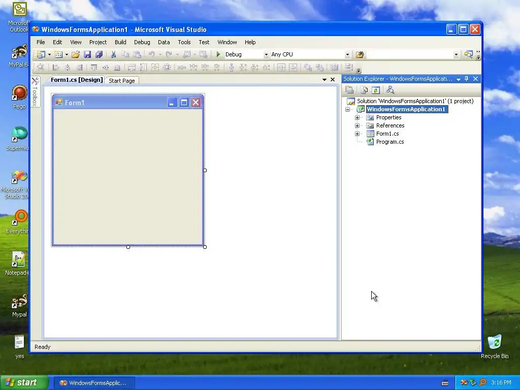Click the New Project toolbar icon
The width and height of the screenshot is (520, 390).
click(42, 54)
